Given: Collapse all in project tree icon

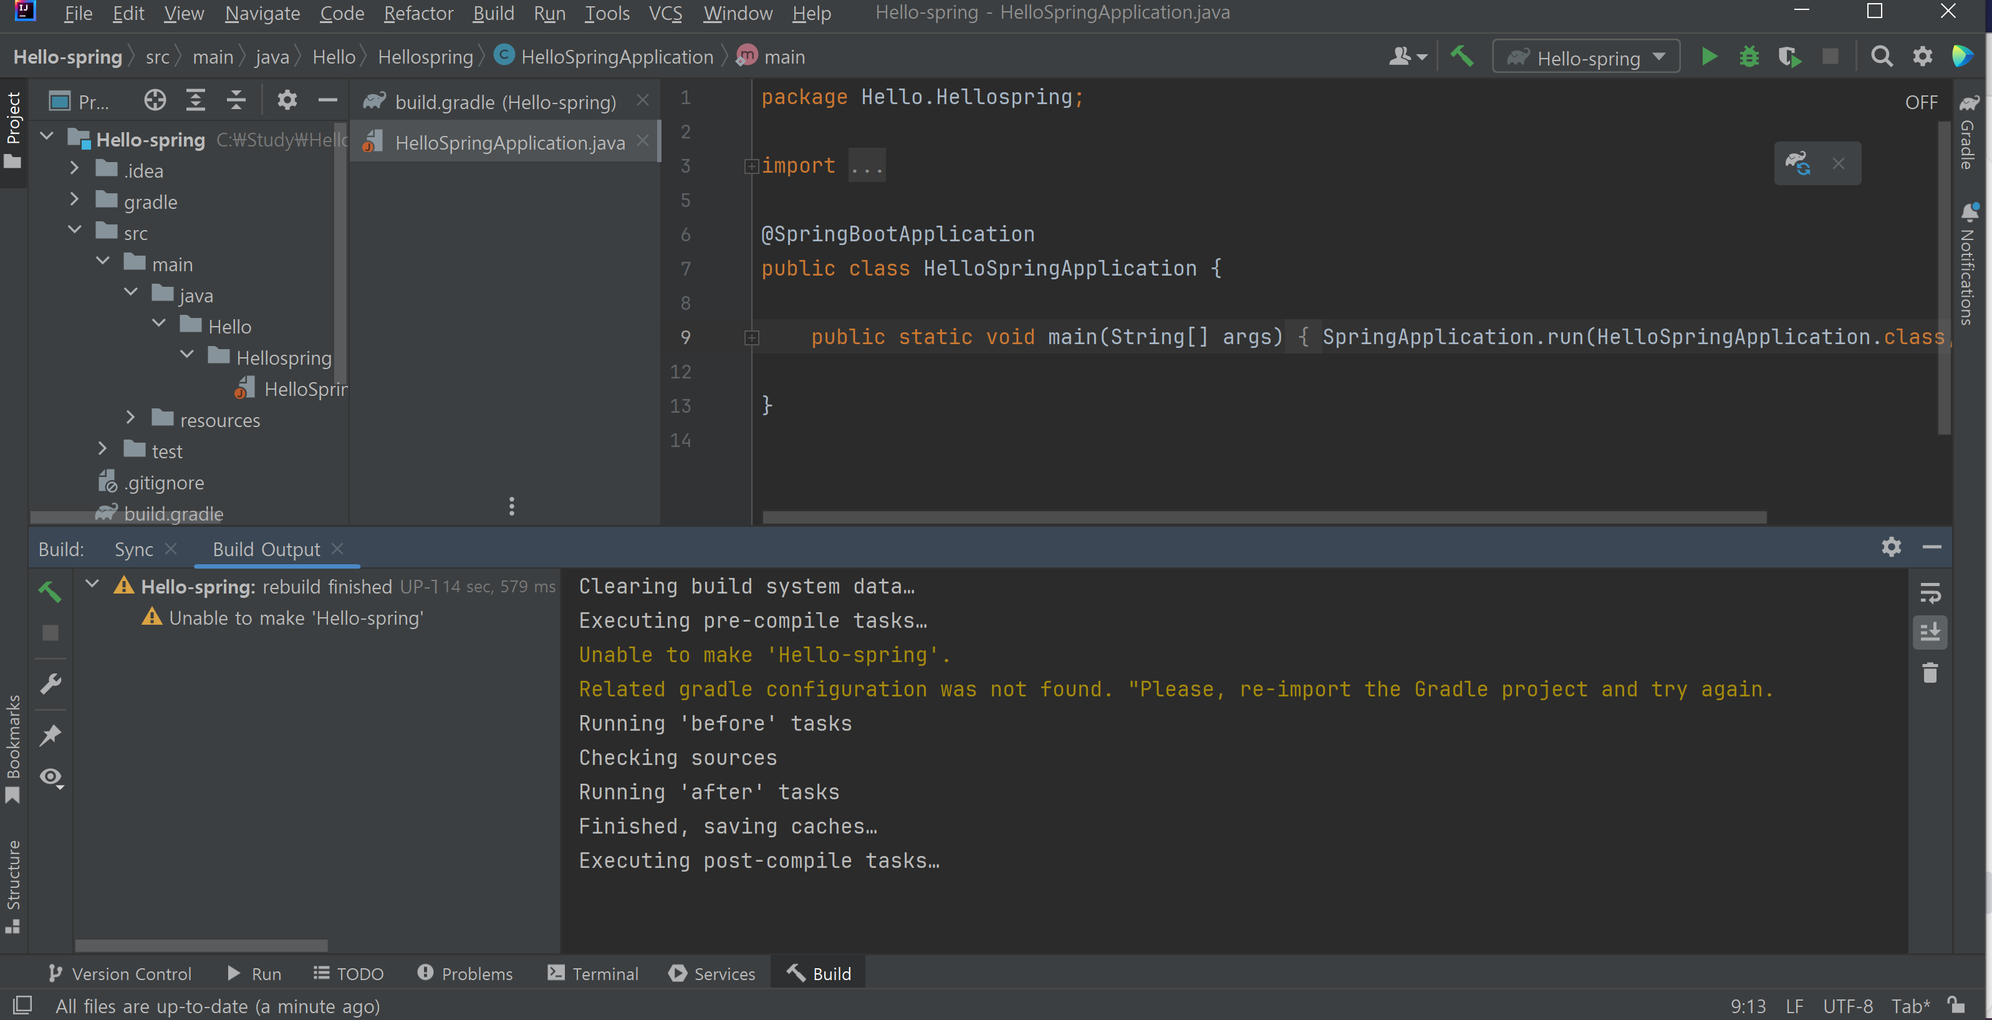Looking at the screenshot, I should point(236,100).
